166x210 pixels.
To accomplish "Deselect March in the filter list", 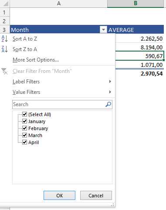I will tap(24, 135).
